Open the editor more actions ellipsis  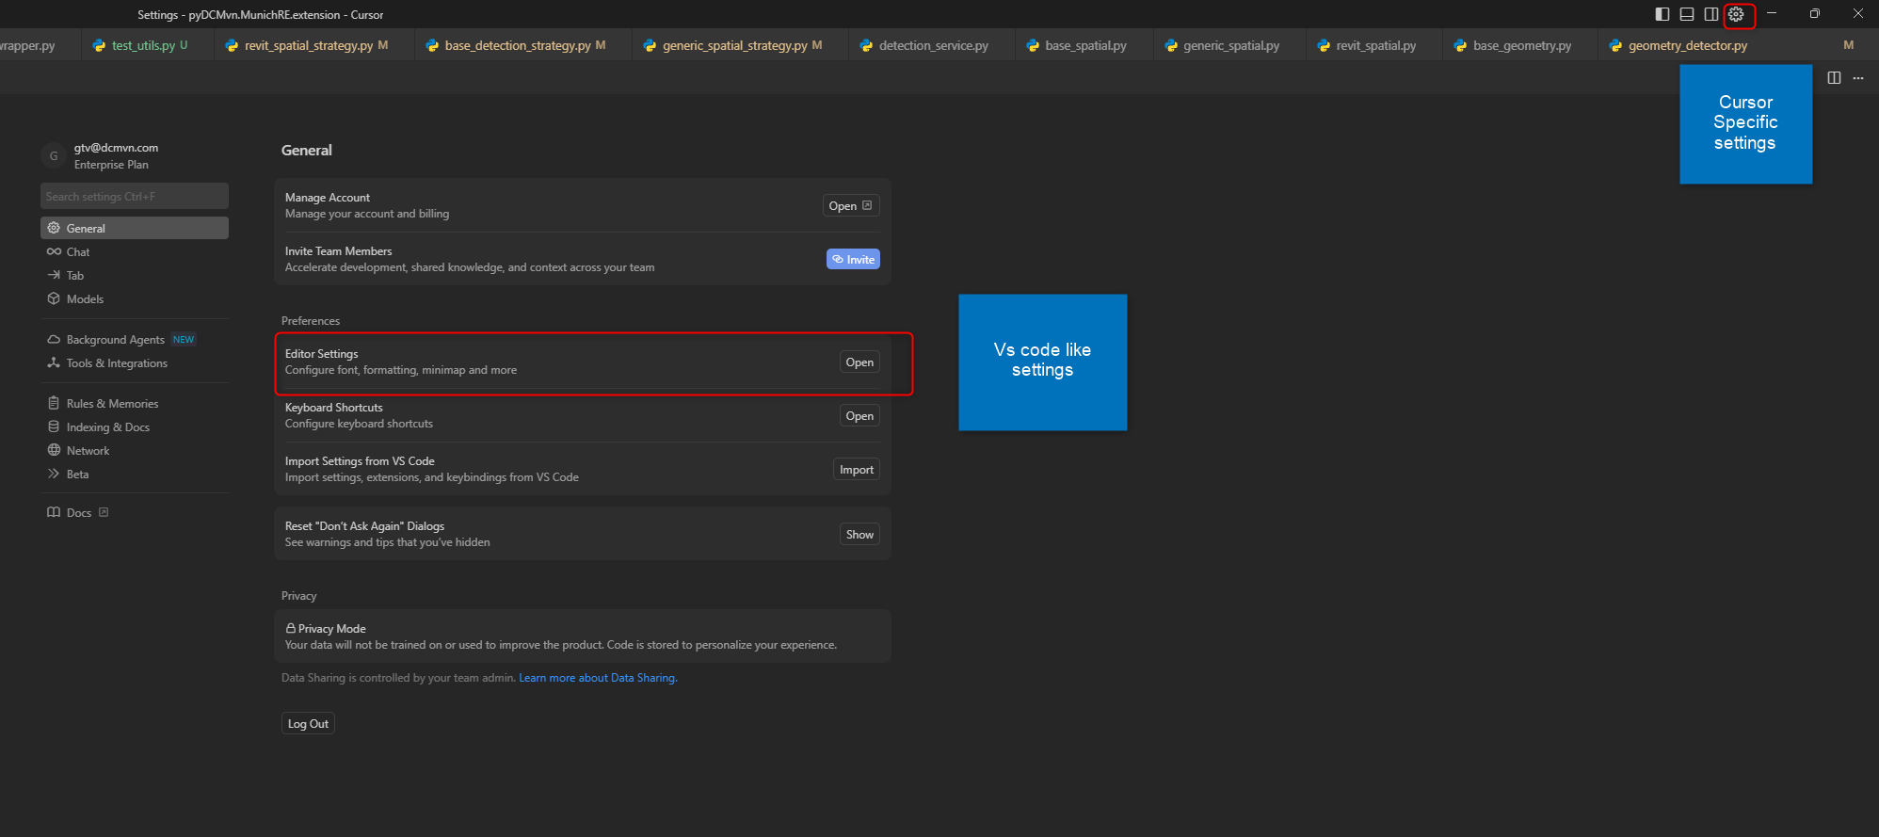[x=1858, y=78]
